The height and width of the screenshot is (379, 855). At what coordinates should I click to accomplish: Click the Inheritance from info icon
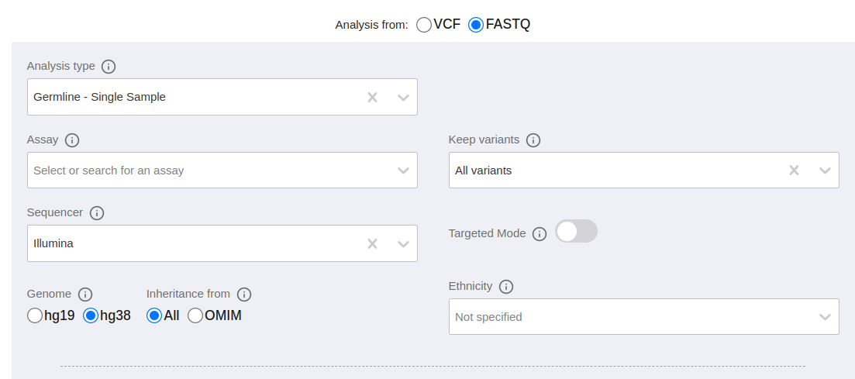click(x=244, y=295)
